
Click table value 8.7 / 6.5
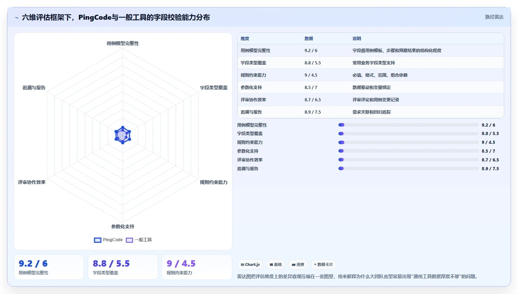(x=313, y=100)
